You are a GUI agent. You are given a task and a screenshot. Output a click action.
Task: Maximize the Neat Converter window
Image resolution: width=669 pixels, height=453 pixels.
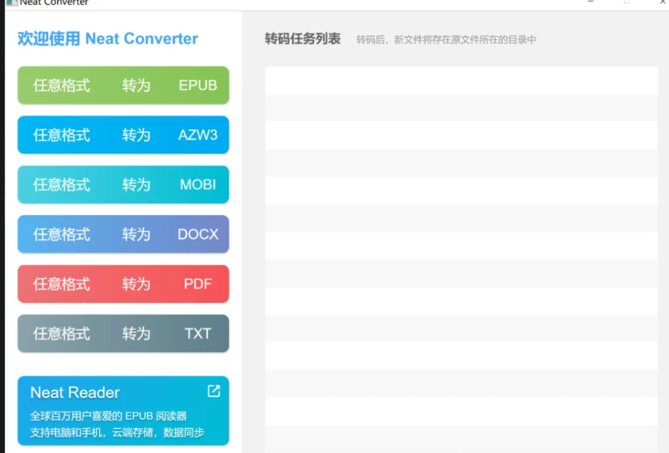(x=626, y=2)
